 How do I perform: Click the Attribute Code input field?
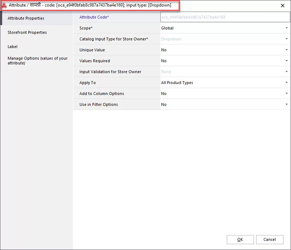225,17
